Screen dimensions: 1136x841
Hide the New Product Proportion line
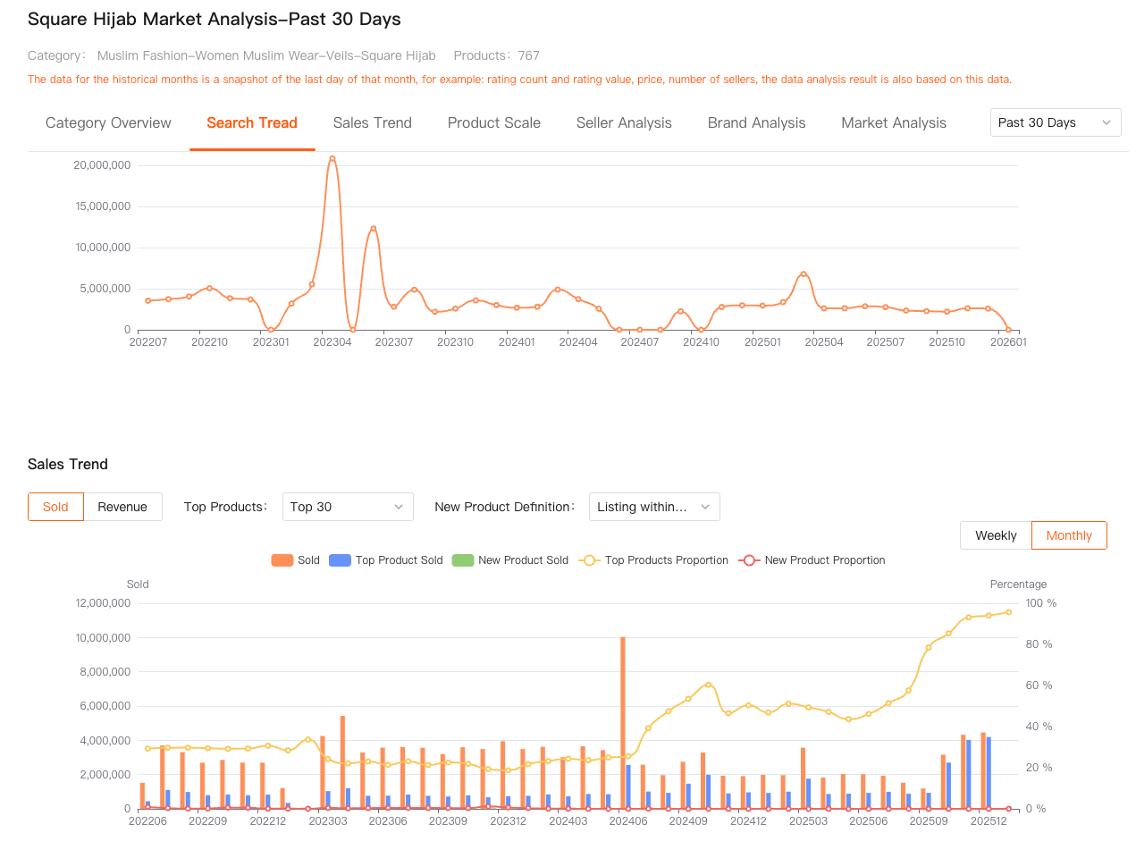[x=812, y=560]
